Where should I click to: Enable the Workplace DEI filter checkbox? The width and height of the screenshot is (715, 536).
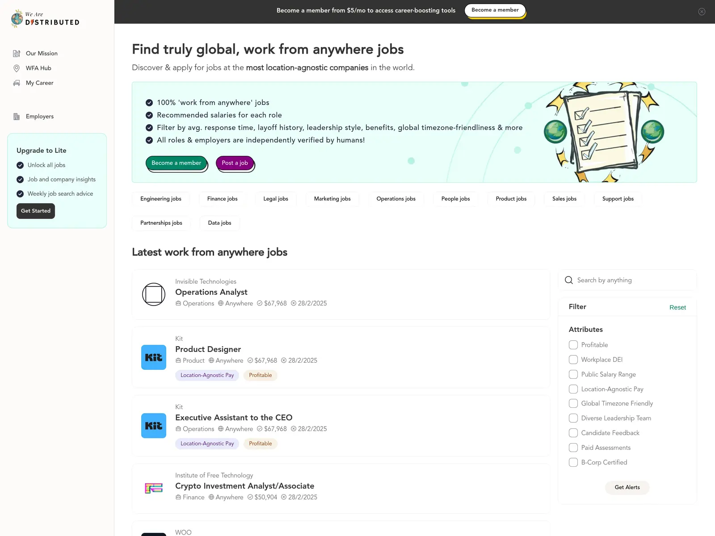[573, 360]
